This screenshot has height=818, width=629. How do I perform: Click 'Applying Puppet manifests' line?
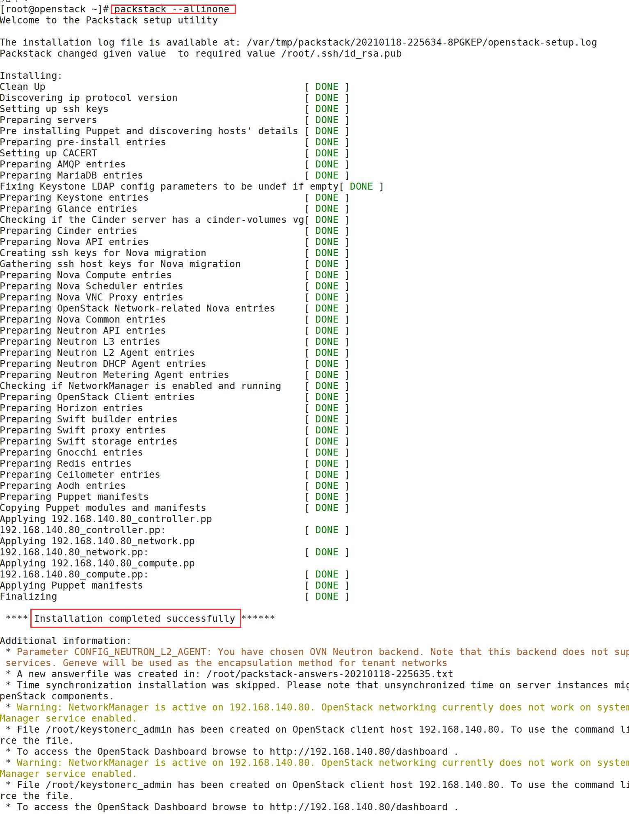pos(71,586)
